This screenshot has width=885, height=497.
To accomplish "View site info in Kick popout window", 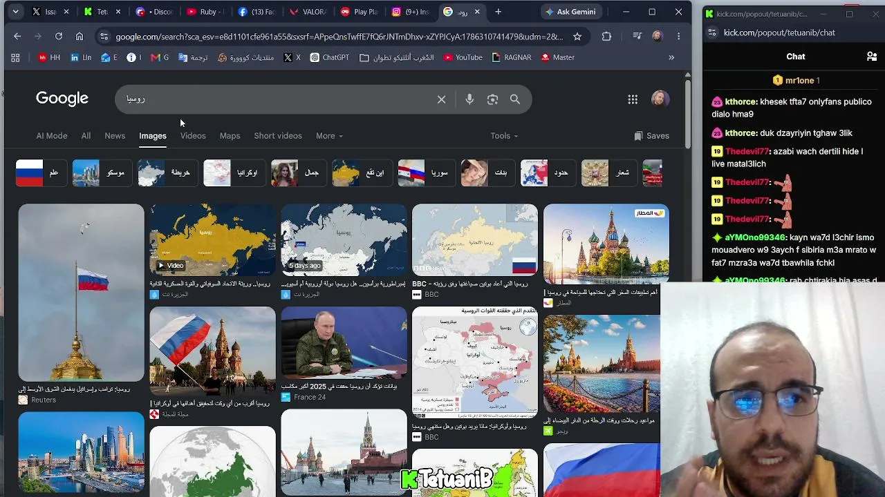I will point(711,32).
